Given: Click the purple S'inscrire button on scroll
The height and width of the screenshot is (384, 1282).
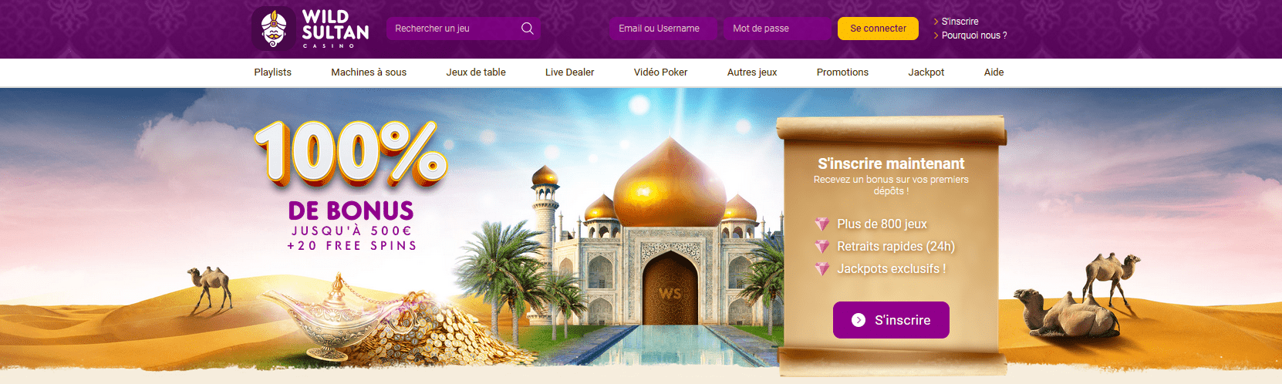Looking at the screenshot, I should (891, 320).
